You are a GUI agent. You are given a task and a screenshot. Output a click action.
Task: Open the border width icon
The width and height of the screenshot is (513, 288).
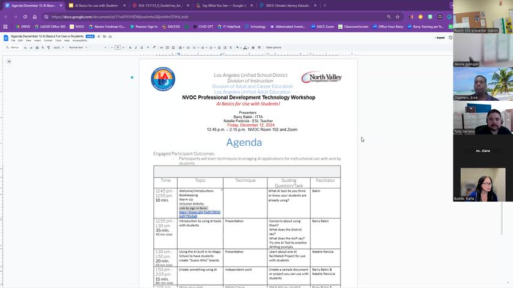pyautogui.click(x=253, y=47)
